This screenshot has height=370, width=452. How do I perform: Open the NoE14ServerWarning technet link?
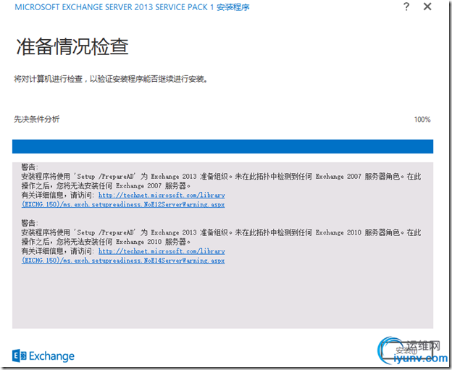(x=123, y=256)
